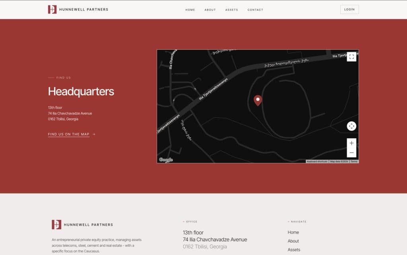Click the footer Hunnewell Partners logo icon

pos(56,224)
